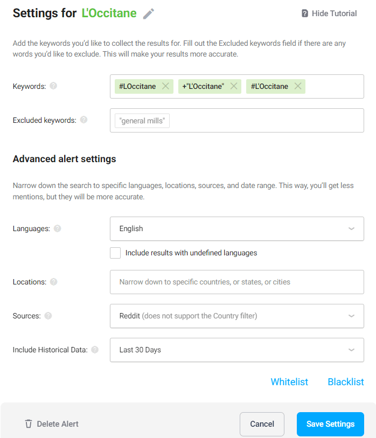This screenshot has height=438, width=376.
Task: Click the Locations help icon
Action: click(x=53, y=282)
